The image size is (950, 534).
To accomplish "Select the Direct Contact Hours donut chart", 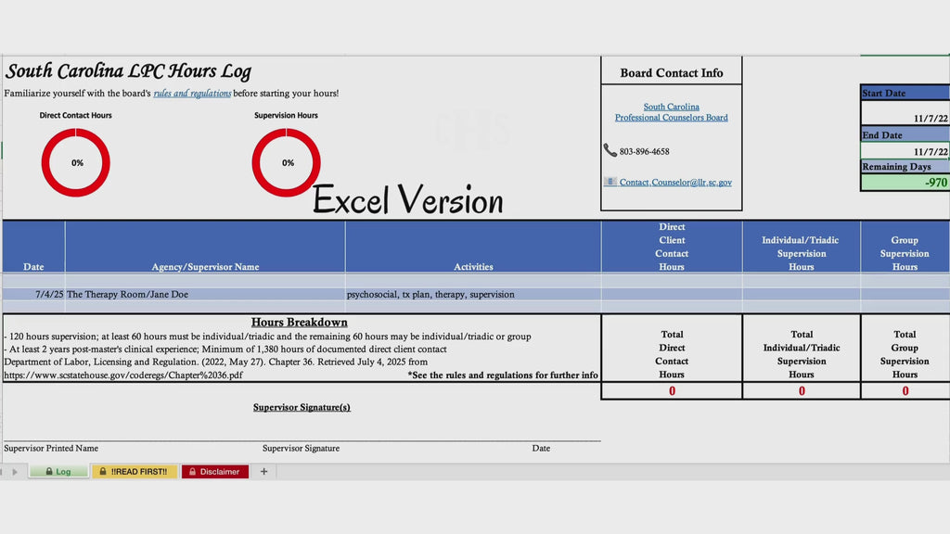I will pyautogui.click(x=76, y=162).
